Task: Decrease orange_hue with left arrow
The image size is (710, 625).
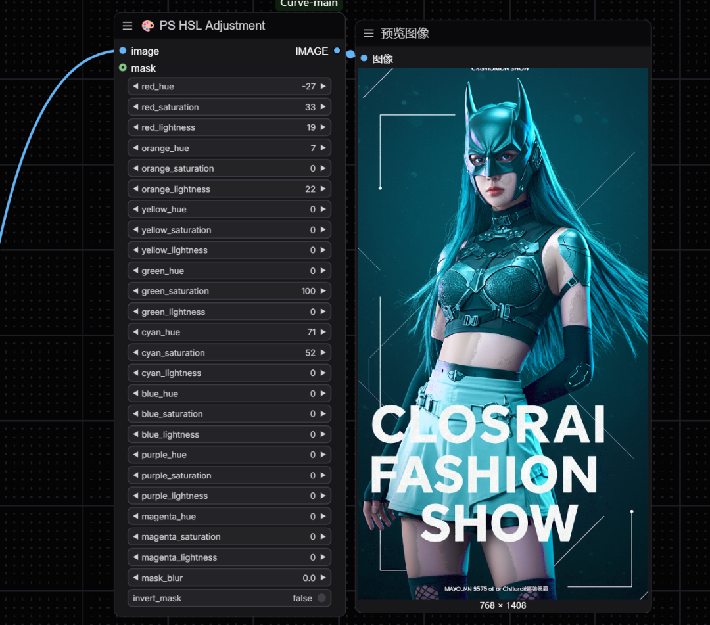Action: click(x=135, y=147)
